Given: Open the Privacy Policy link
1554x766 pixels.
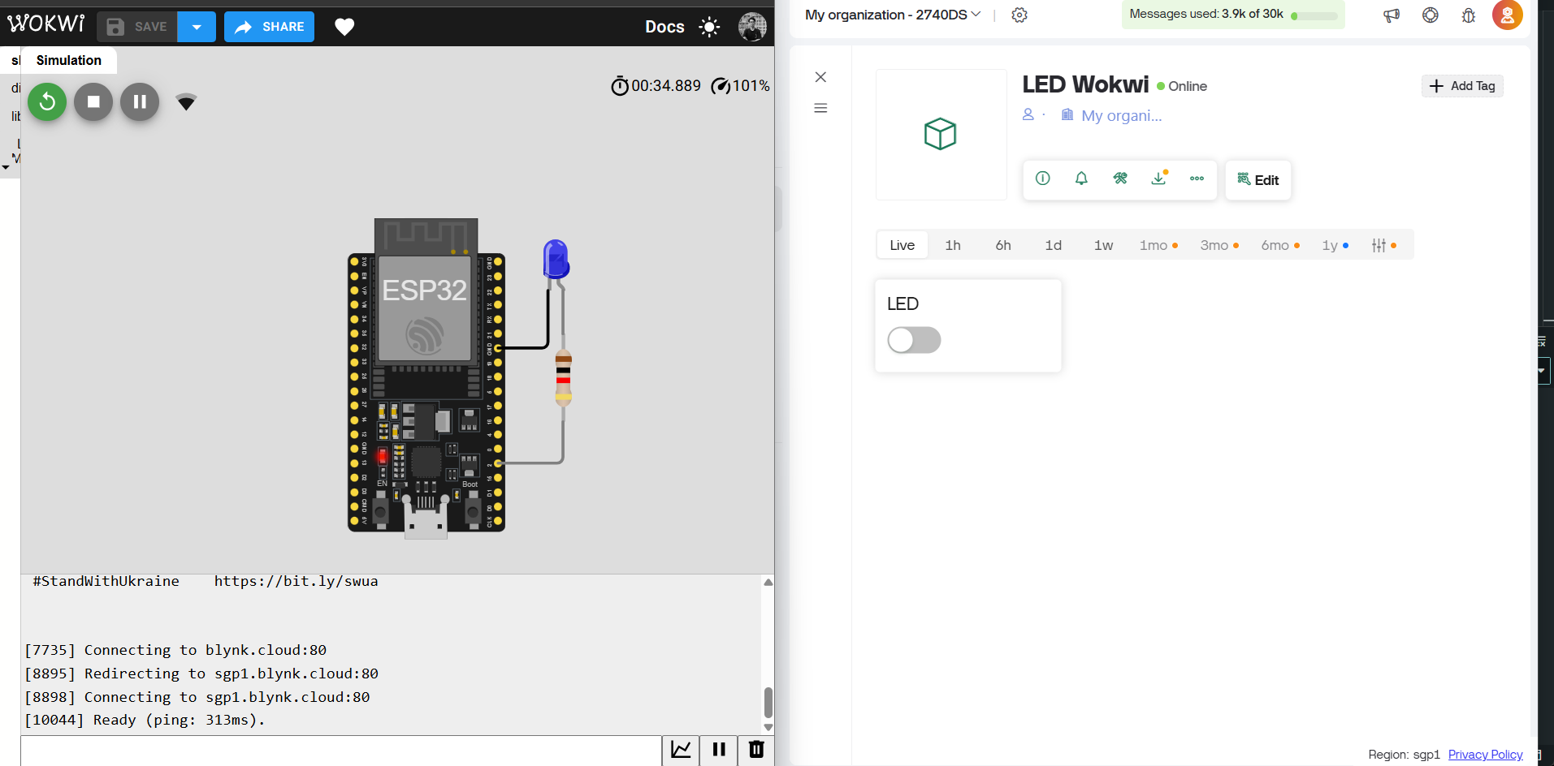Looking at the screenshot, I should click(x=1485, y=755).
